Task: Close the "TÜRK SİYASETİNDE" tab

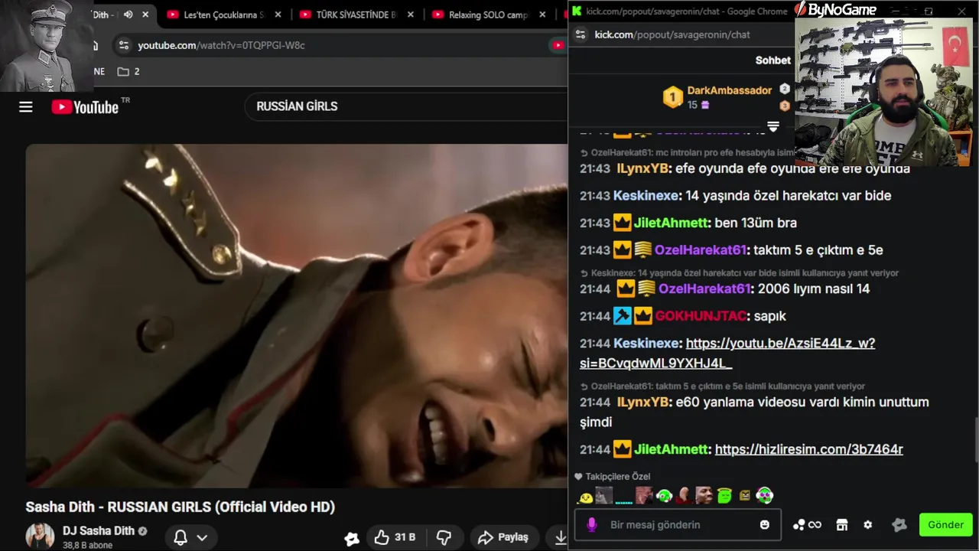Action: coord(410,15)
